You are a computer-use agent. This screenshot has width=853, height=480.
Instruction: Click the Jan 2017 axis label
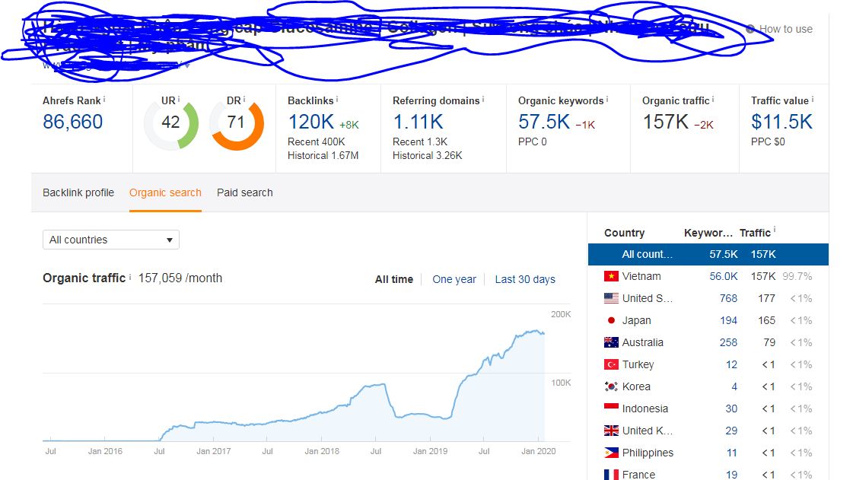[x=214, y=451]
